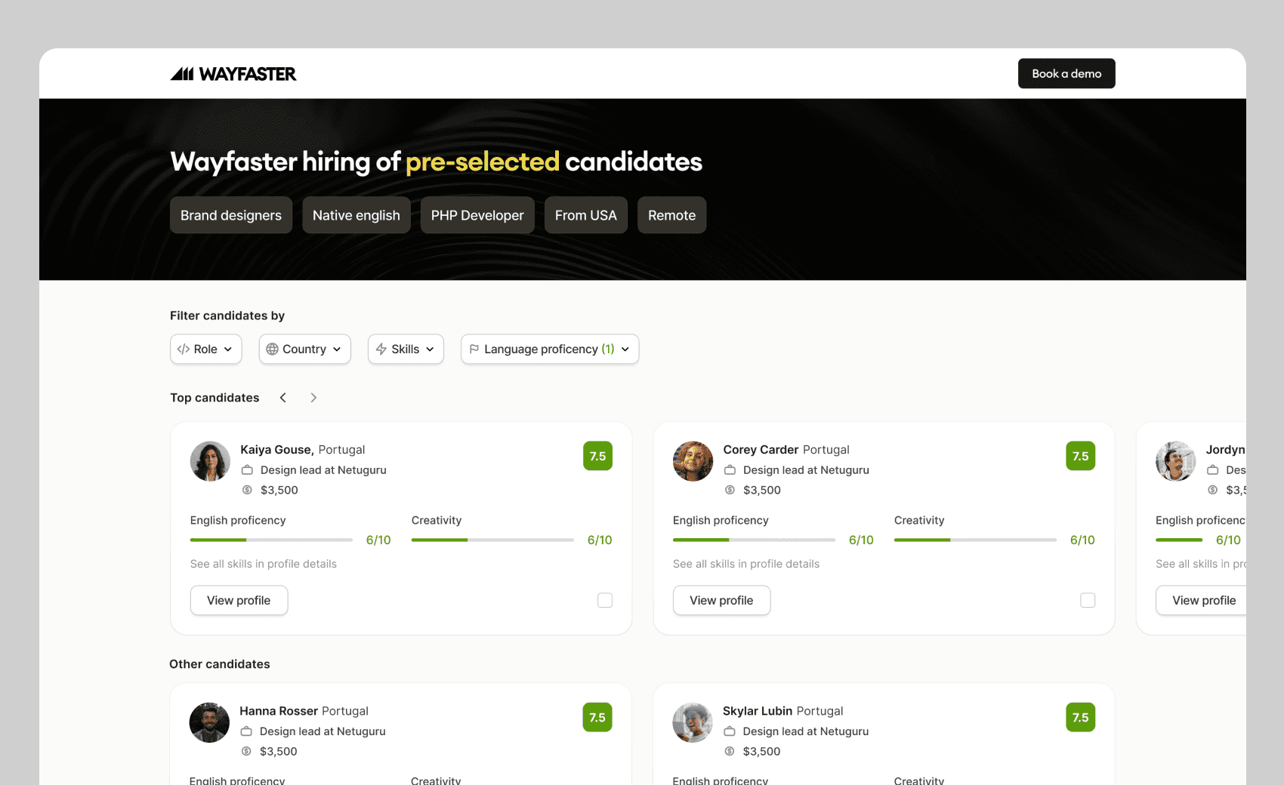
Task: Click the dollar icon on Kaiya Gouse's card
Action: point(247,490)
